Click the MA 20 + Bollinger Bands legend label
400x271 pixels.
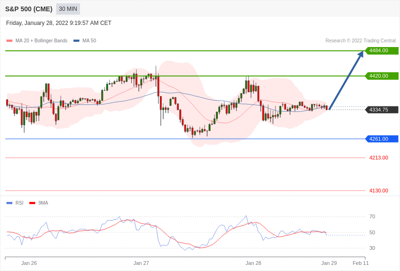(x=41, y=41)
